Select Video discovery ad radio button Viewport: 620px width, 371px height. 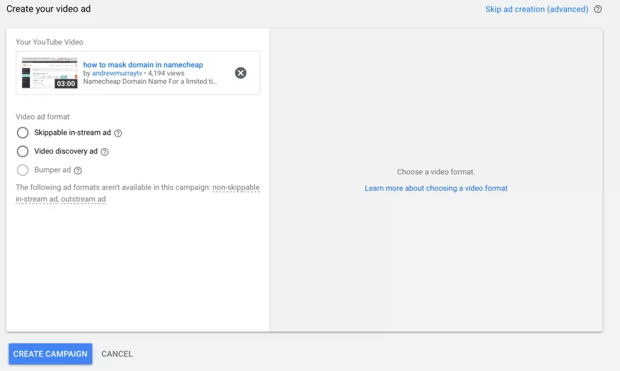(x=22, y=152)
